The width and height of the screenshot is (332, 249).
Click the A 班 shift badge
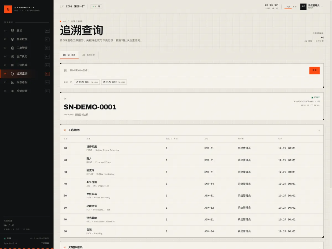tap(96, 6)
